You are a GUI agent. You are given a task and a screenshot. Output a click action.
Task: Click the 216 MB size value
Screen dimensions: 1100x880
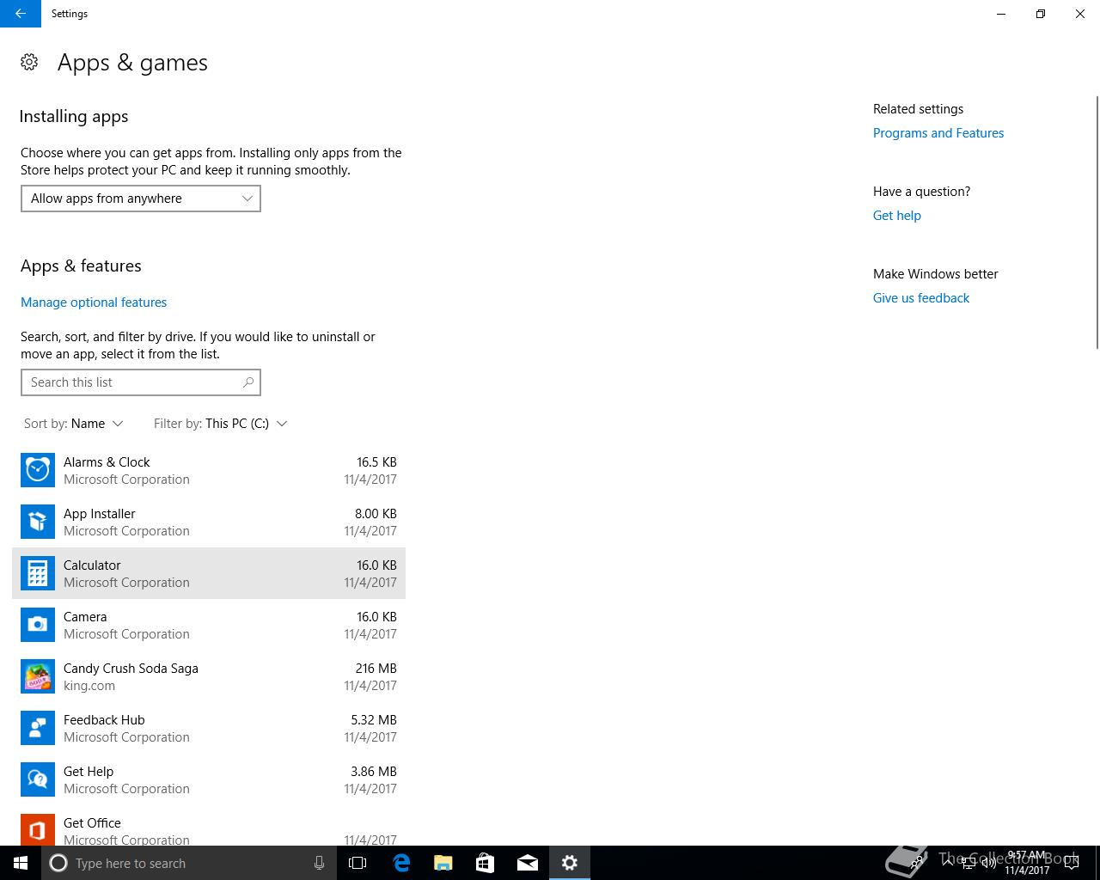click(376, 669)
